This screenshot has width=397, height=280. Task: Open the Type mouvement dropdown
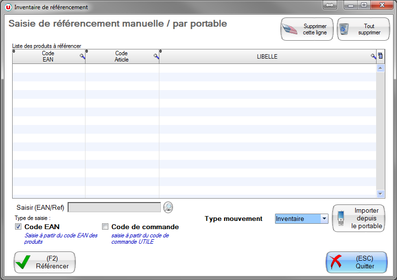324,218
